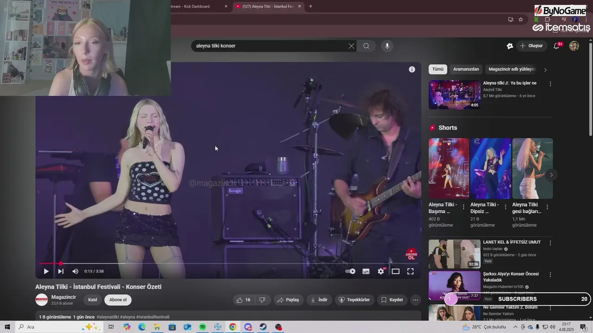The height and width of the screenshot is (333, 593).
Task: Open the gesi bağları short
Action: tap(532, 168)
